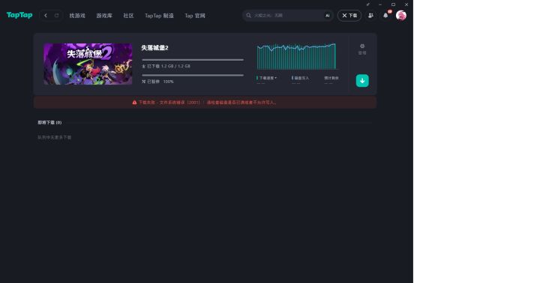Open the user avatar profile
The width and height of the screenshot is (540, 283).
pyautogui.click(x=400, y=16)
